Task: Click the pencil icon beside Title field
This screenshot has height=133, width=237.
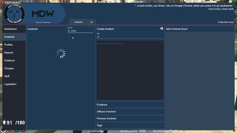Action: click(x=98, y=37)
